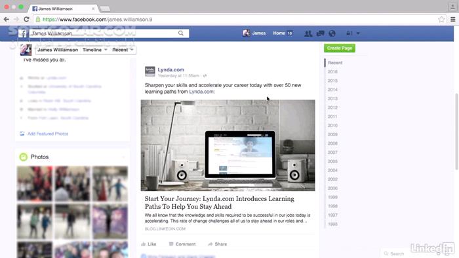Click the browser address bar URL
The width and height of the screenshot is (459, 258).
point(98,20)
